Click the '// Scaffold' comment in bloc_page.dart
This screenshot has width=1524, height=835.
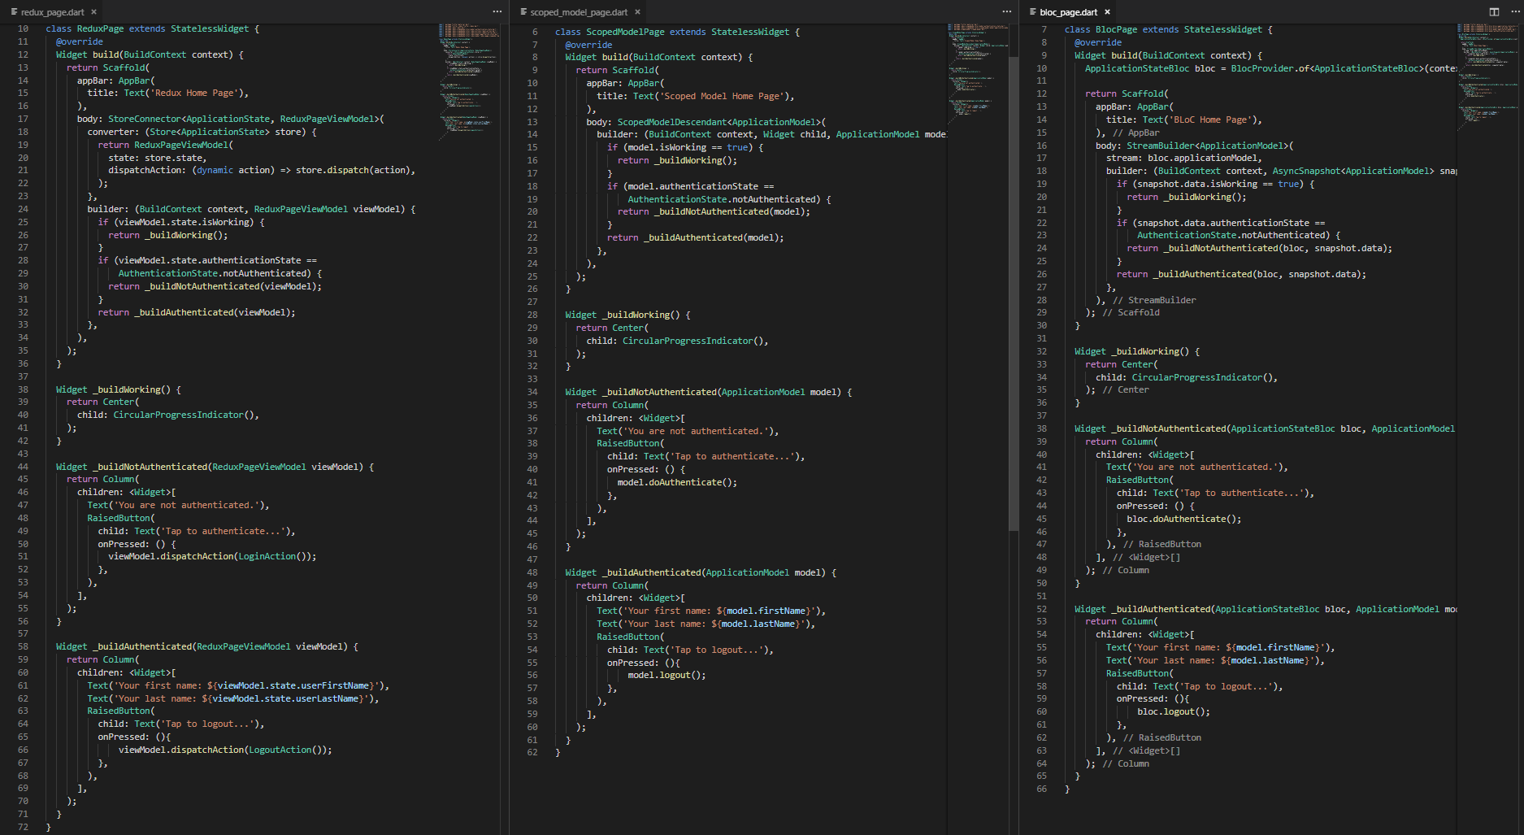click(1131, 312)
